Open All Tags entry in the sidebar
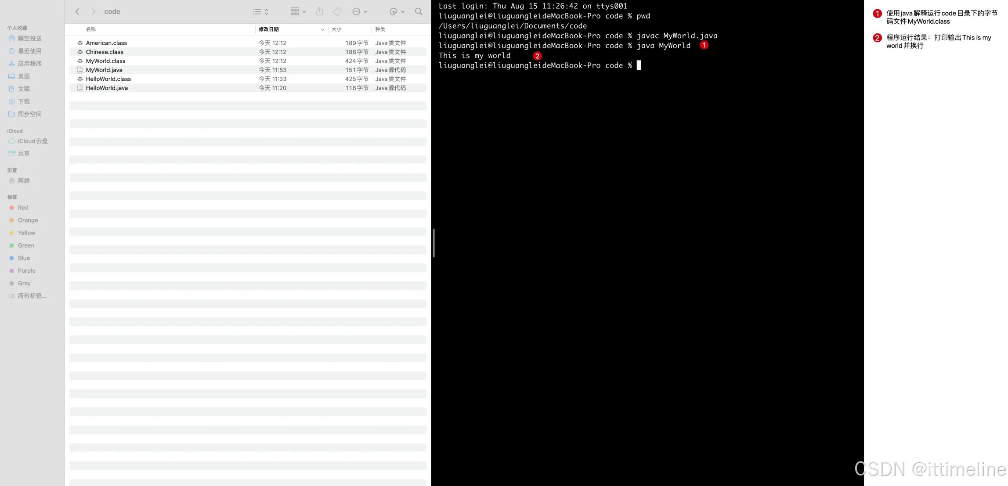1008x486 pixels. (32, 296)
